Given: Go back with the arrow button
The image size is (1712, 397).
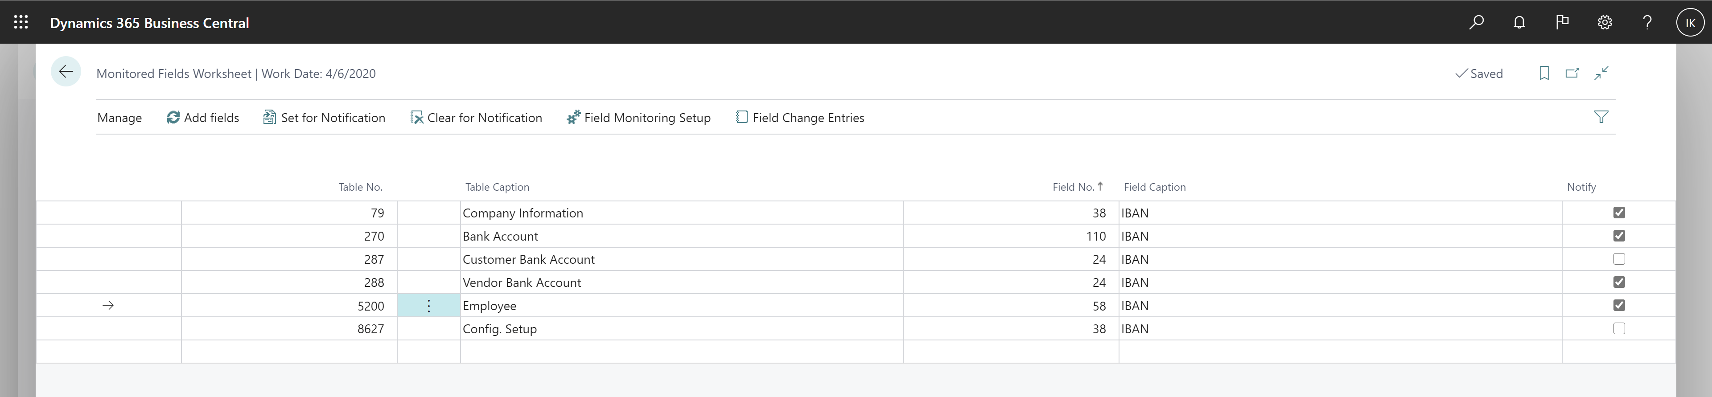Looking at the screenshot, I should [x=66, y=72].
